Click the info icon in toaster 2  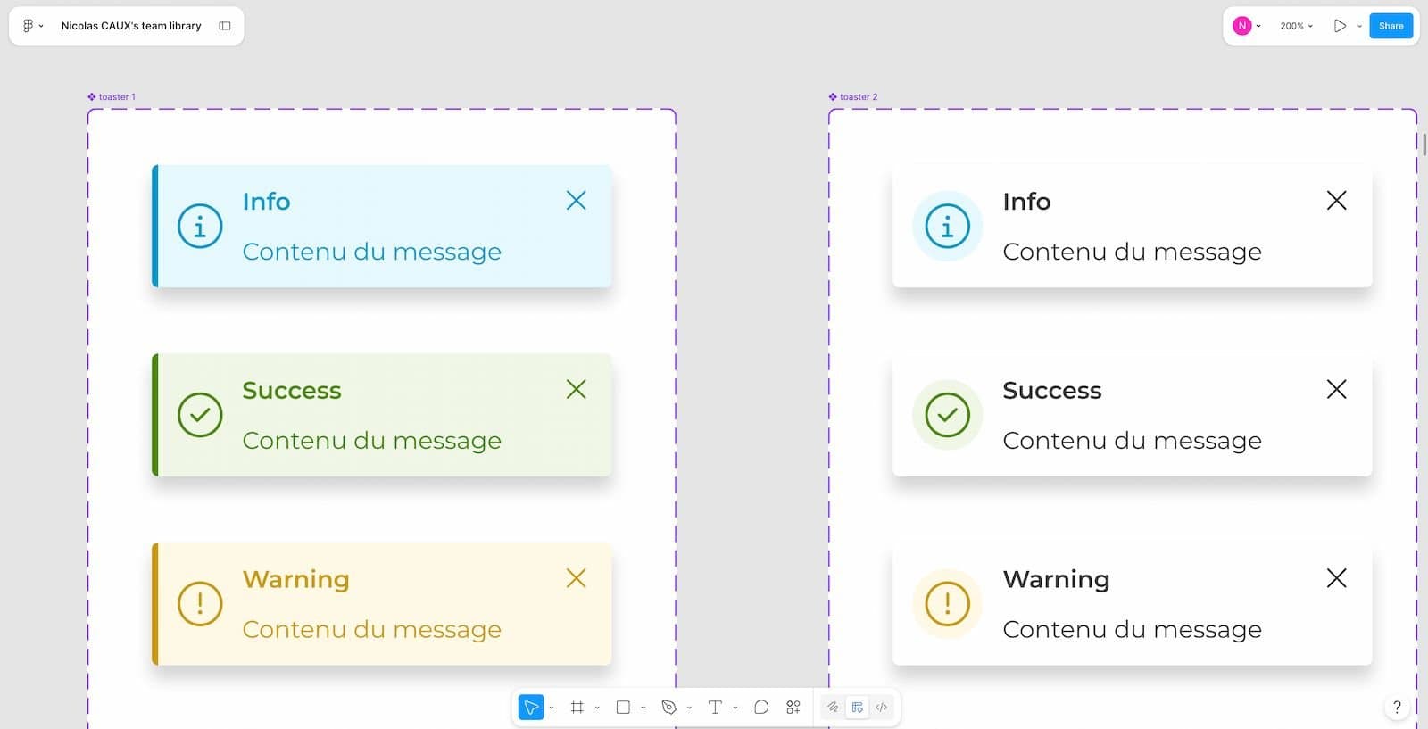[948, 226]
